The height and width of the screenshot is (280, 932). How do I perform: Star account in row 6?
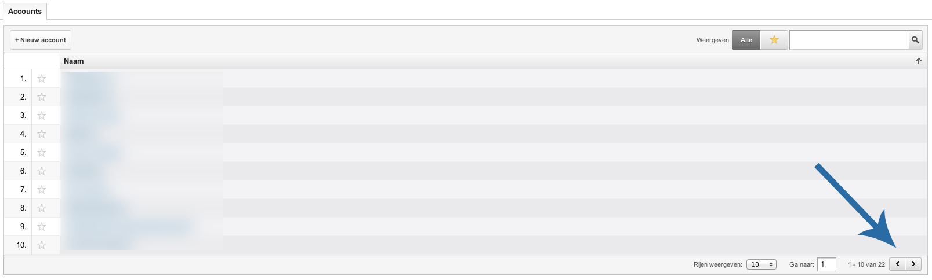point(42,171)
